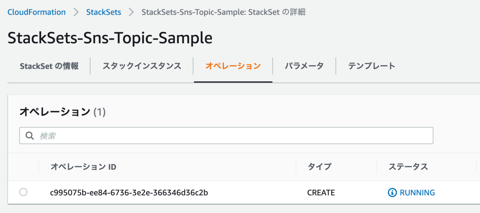Viewport: 480px width, 213px height.
Task: Select the radio button for operation c995075b
Action: [x=23, y=193]
